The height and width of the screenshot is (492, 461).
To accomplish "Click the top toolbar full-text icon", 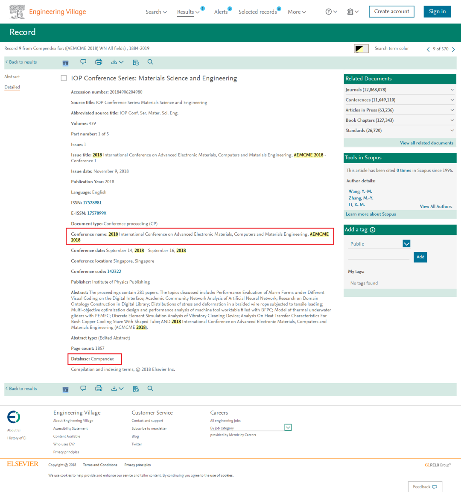I will 65,63.
